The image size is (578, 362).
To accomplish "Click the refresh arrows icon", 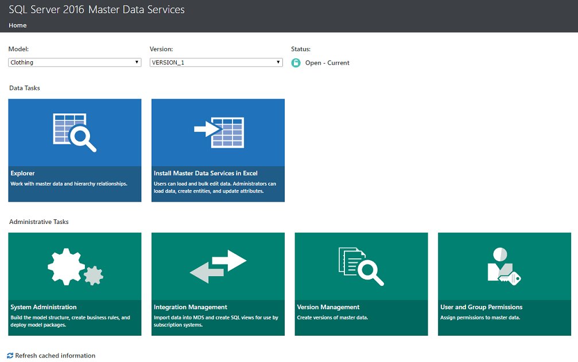I will 10,356.
